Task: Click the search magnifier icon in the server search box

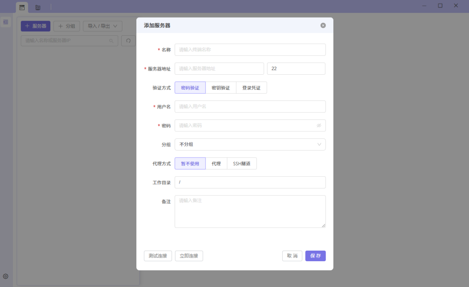Action: [x=111, y=41]
